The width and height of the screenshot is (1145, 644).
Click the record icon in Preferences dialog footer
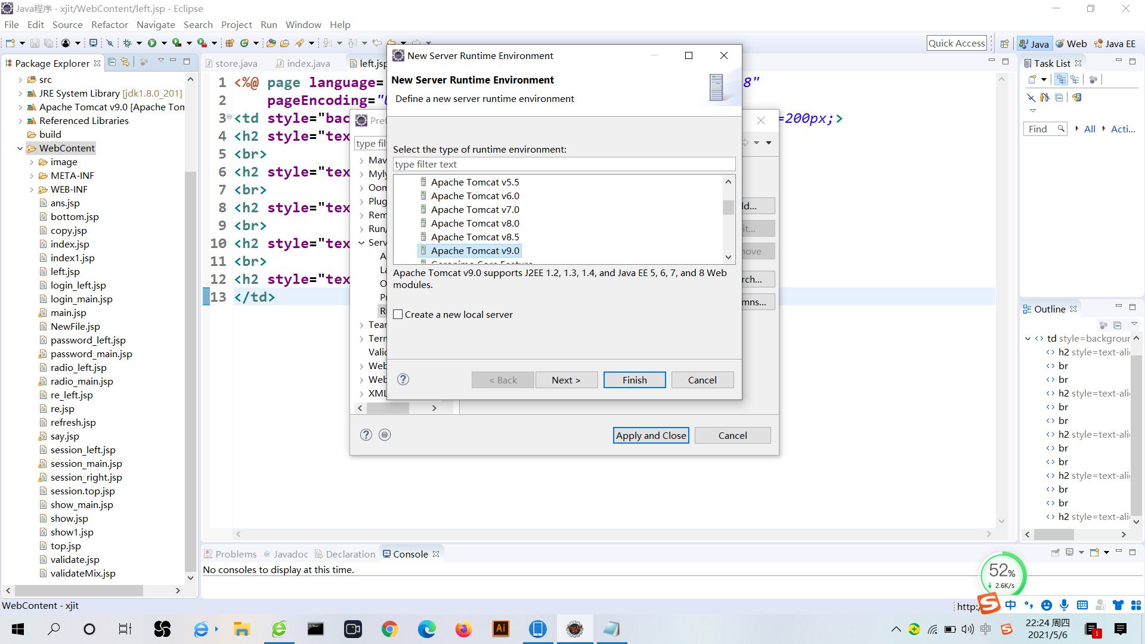(x=385, y=435)
